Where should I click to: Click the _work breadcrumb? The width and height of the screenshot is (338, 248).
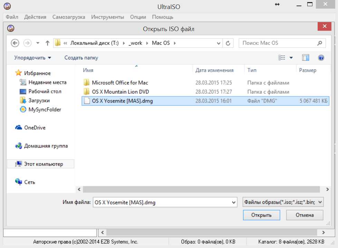135,43
